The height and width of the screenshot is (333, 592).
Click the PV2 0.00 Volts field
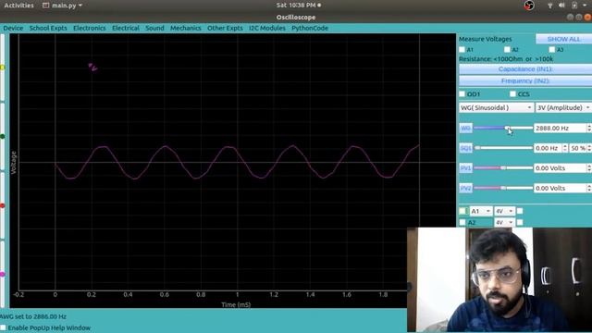click(x=561, y=188)
